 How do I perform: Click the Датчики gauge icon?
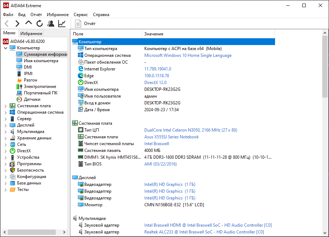pyautogui.click(x=19, y=99)
